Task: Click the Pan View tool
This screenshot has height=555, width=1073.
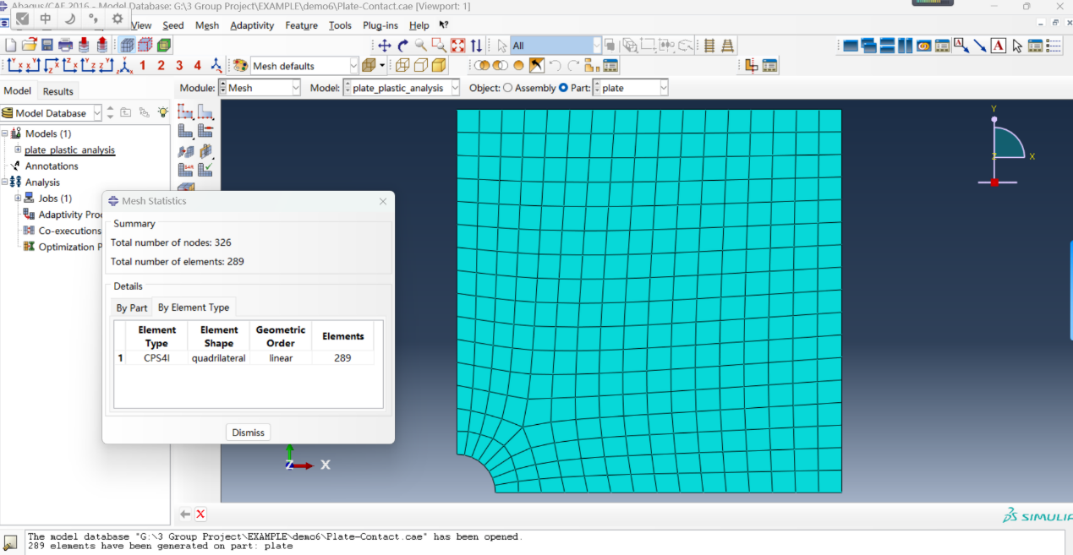Action: coord(384,46)
